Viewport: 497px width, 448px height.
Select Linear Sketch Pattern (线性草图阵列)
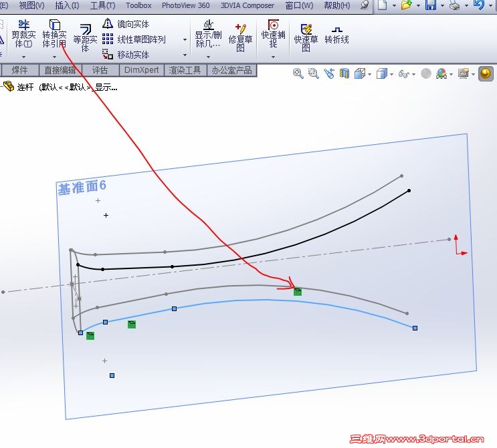coord(134,39)
